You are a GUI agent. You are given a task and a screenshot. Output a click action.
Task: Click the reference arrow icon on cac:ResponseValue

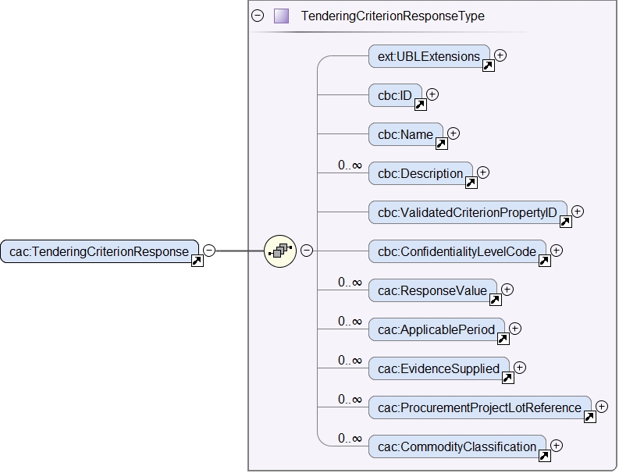(x=494, y=300)
